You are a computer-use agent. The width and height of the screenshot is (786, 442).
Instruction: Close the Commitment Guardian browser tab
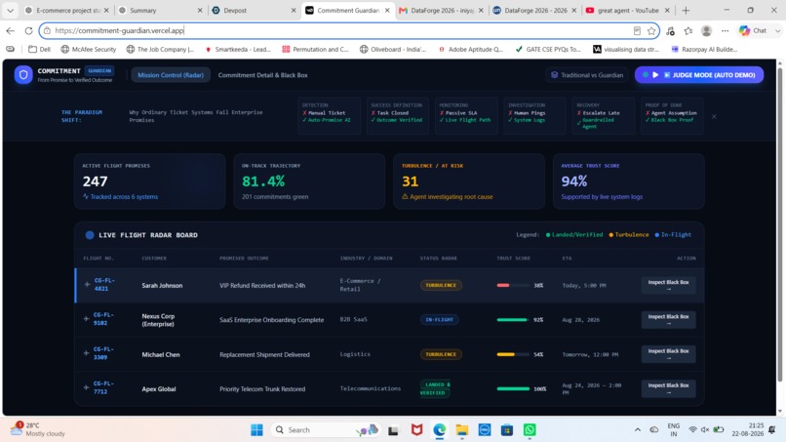(x=387, y=10)
